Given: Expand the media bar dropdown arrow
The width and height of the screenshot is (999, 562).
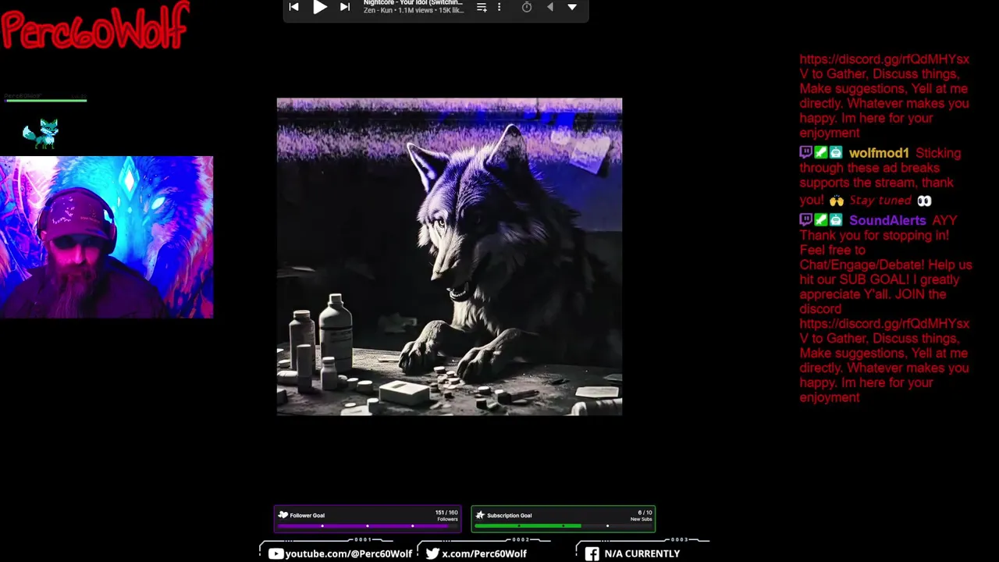Looking at the screenshot, I should [572, 7].
